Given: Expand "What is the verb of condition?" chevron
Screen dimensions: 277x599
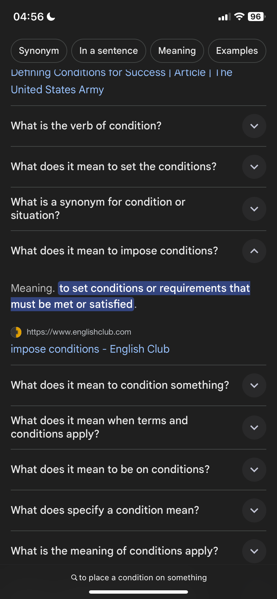Looking at the screenshot, I should (x=254, y=126).
